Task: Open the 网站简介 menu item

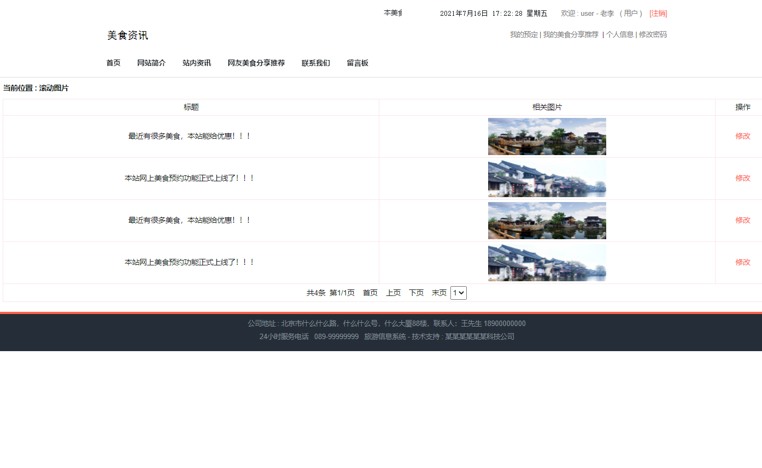Action: pos(151,63)
